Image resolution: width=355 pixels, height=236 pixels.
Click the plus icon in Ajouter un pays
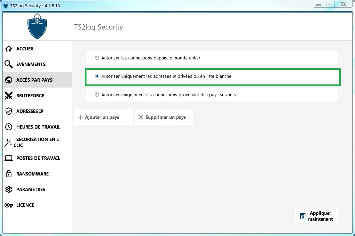tap(80, 117)
